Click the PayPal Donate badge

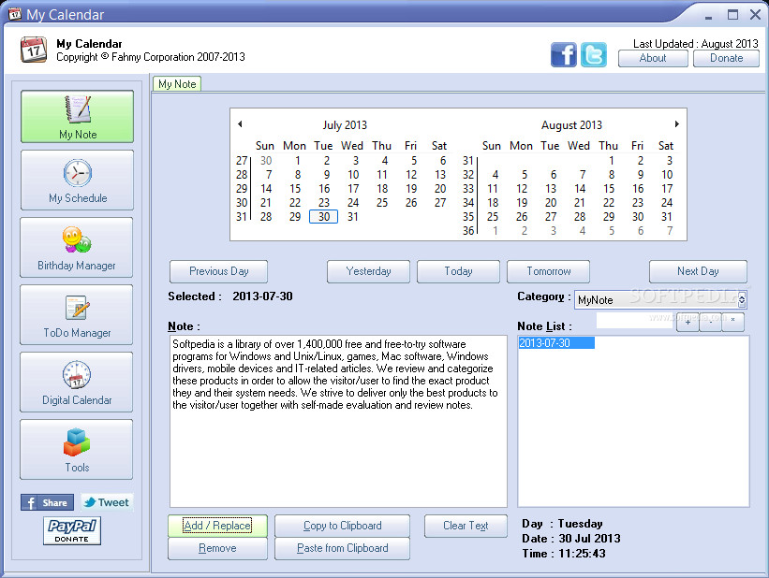(x=71, y=531)
